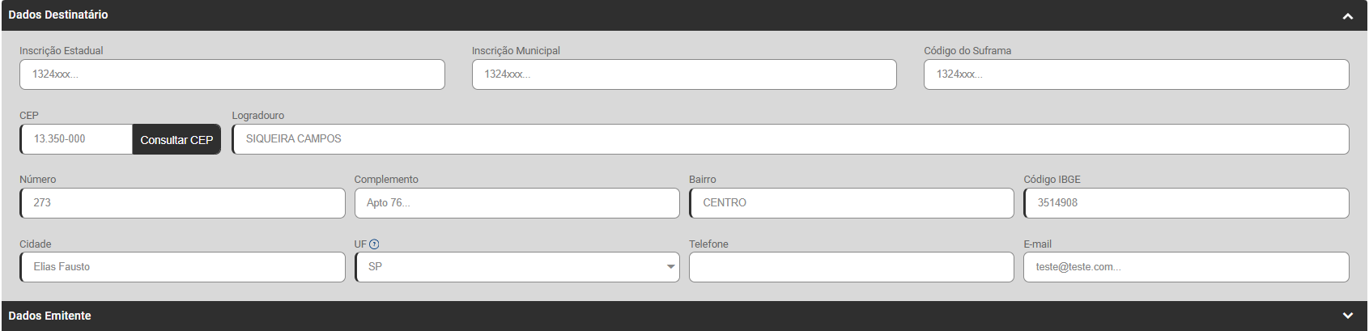The image size is (1369, 331).
Task: Click the Cidade field Elias Fausto
Action: click(x=182, y=267)
